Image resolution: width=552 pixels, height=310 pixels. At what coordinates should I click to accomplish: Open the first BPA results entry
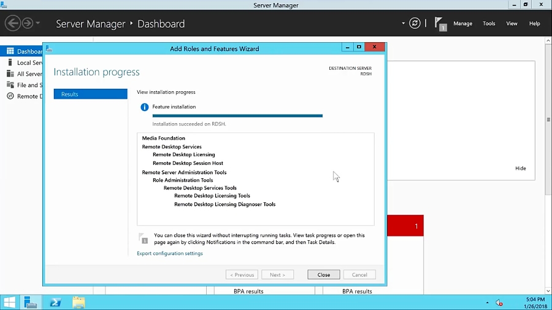(248, 292)
